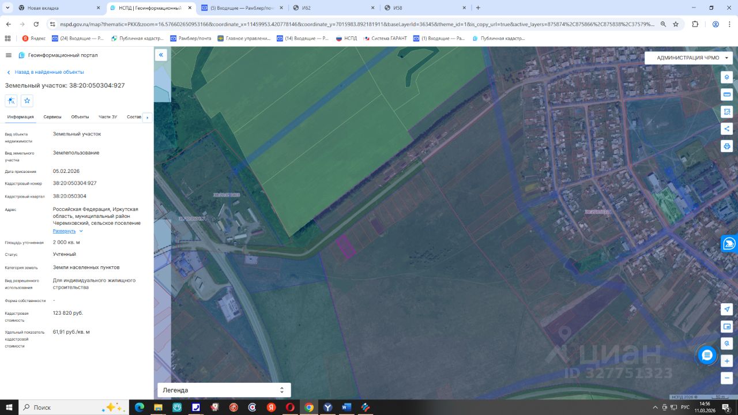This screenshot has width=738, height=415.
Task: Switch to the И62 browser tab
Action: 333,8
